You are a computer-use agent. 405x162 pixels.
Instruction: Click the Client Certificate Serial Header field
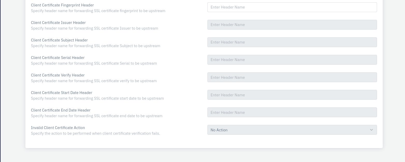pyautogui.click(x=292, y=60)
